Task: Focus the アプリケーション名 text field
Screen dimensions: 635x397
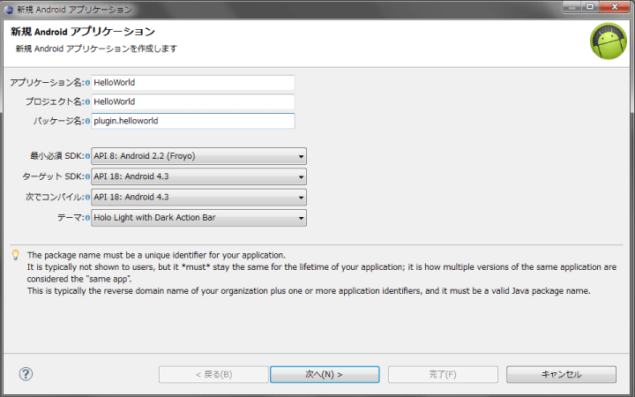Action: (x=192, y=83)
